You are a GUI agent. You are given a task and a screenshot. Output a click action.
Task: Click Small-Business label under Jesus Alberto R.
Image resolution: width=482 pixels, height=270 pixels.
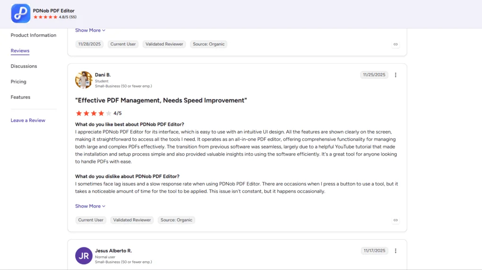124,262
